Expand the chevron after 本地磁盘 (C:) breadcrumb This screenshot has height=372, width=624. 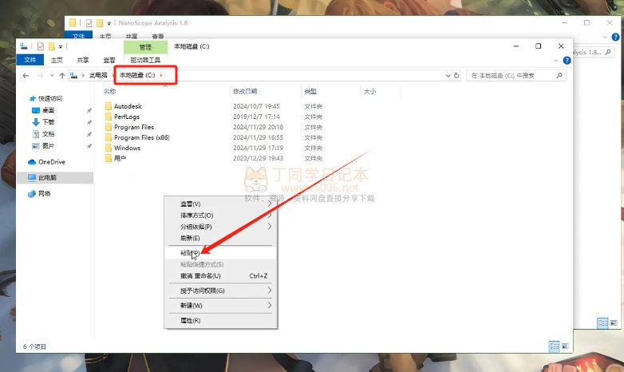(161, 75)
